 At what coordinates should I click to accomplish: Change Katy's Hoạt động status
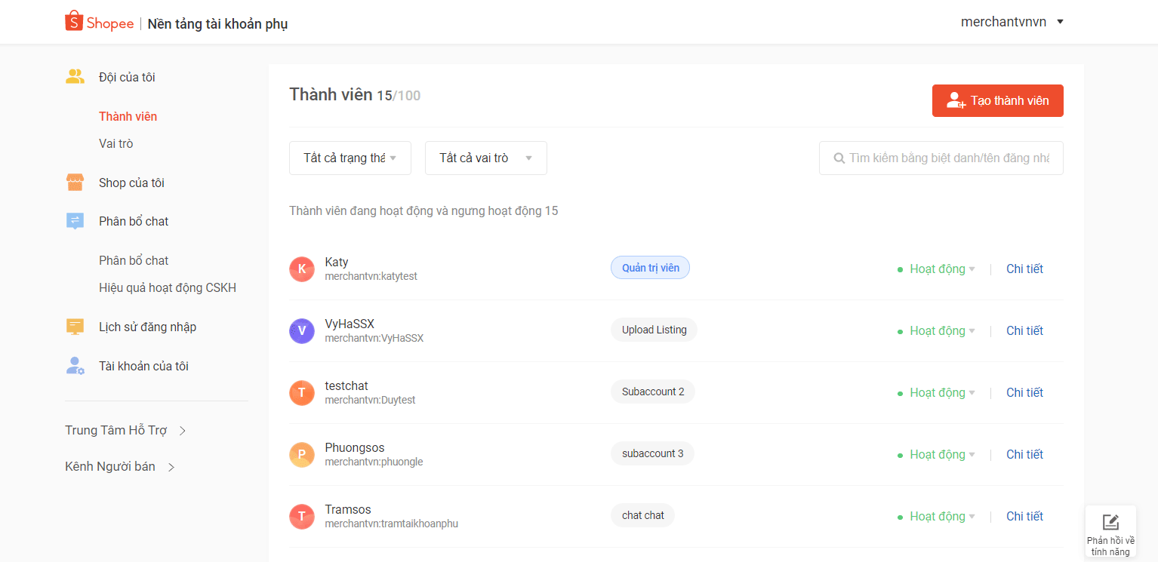click(936, 269)
